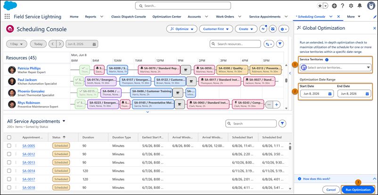
Task: Check the SA-0012 row checkbox
Action: [x=9, y=154]
